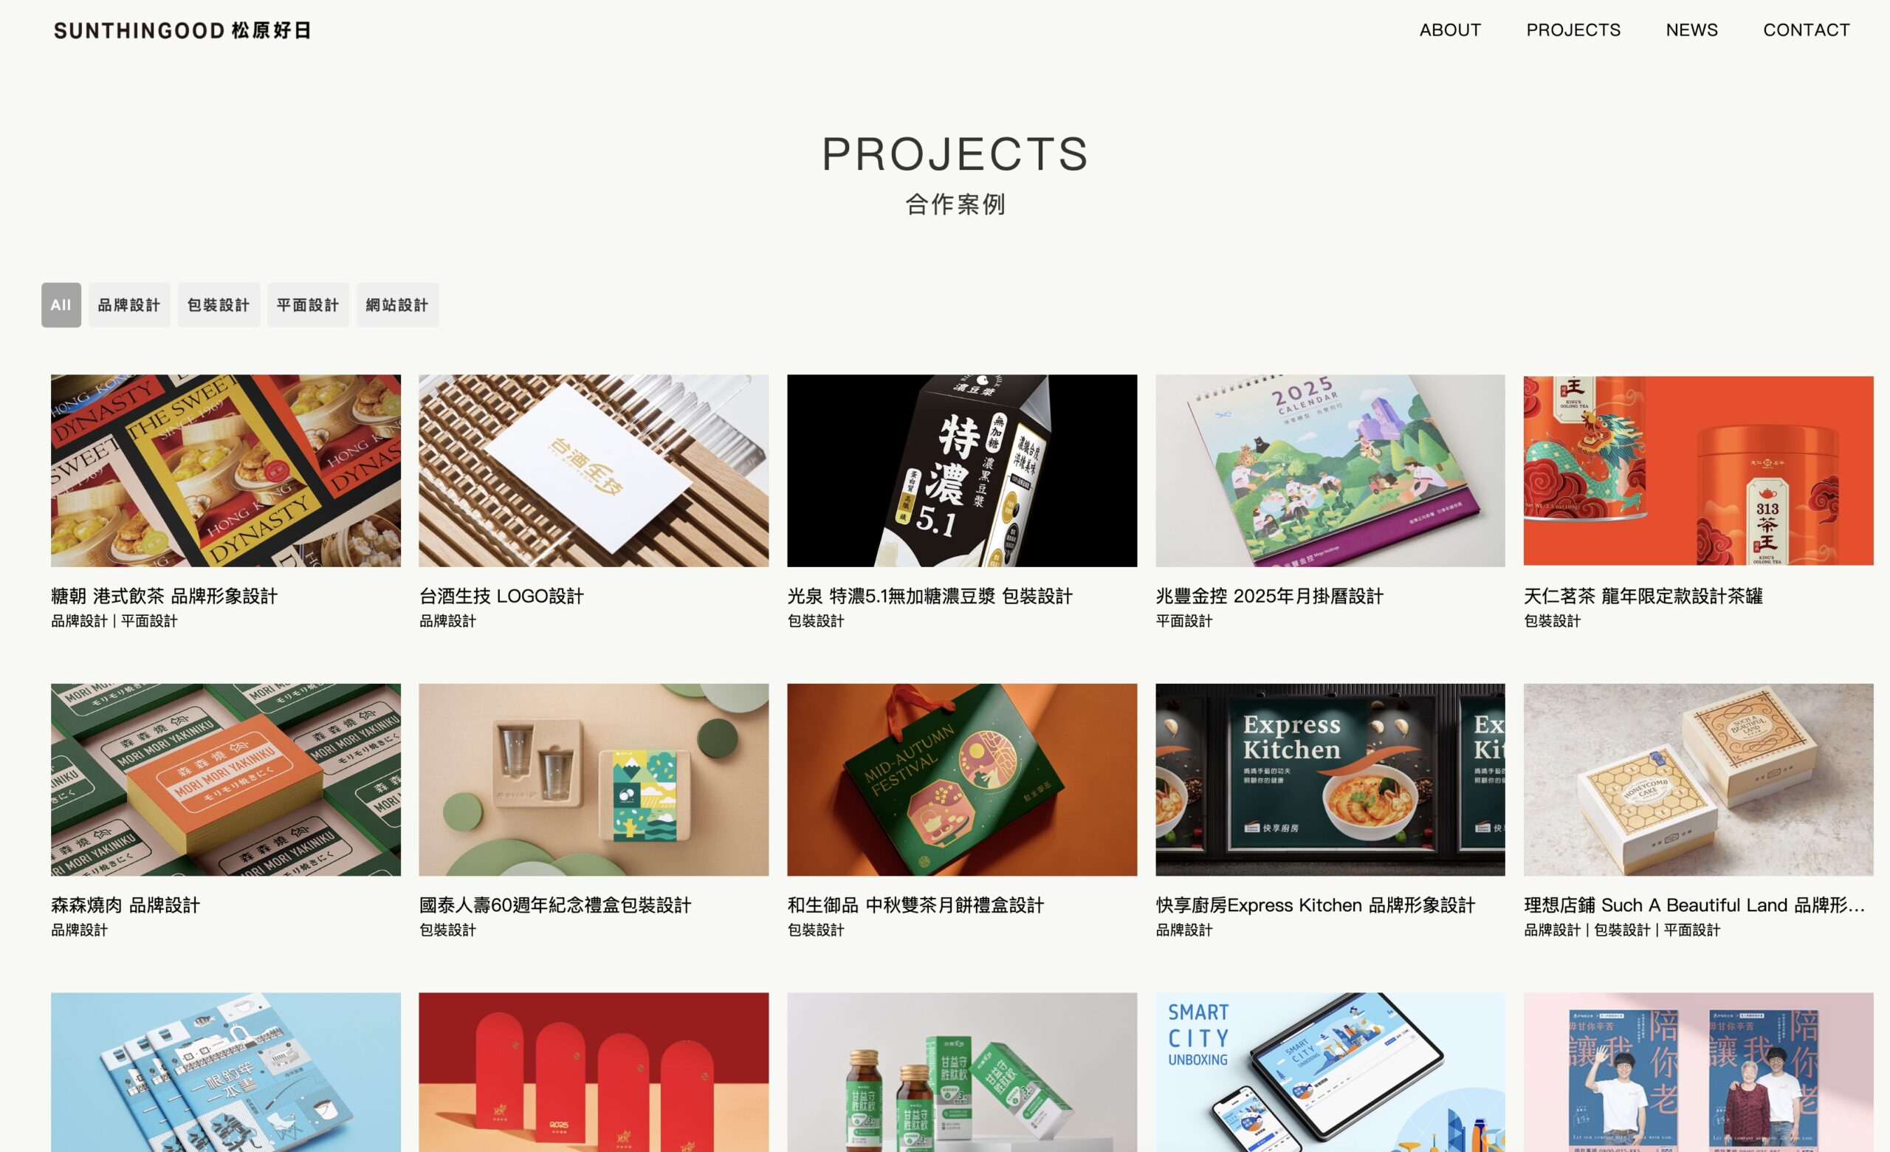1890x1152 pixels.
Task: Select the PROJECTS navigation link
Action: [1573, 30]
